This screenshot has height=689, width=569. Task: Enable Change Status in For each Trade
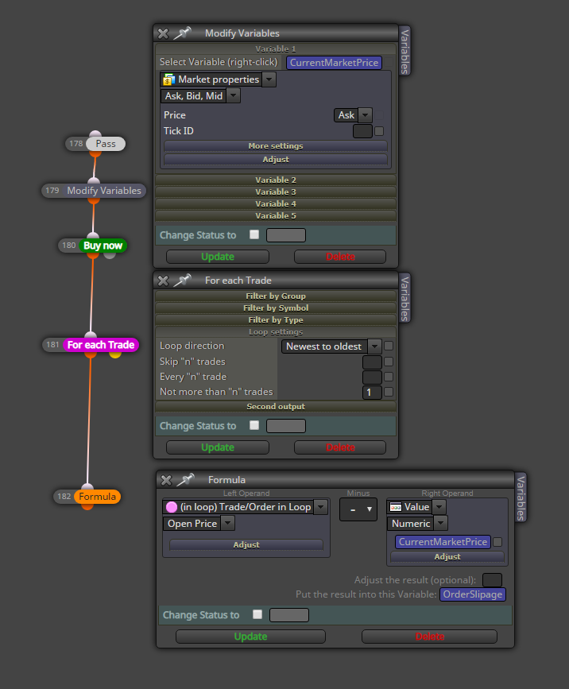pyautogui.click(x=254, y=425)
